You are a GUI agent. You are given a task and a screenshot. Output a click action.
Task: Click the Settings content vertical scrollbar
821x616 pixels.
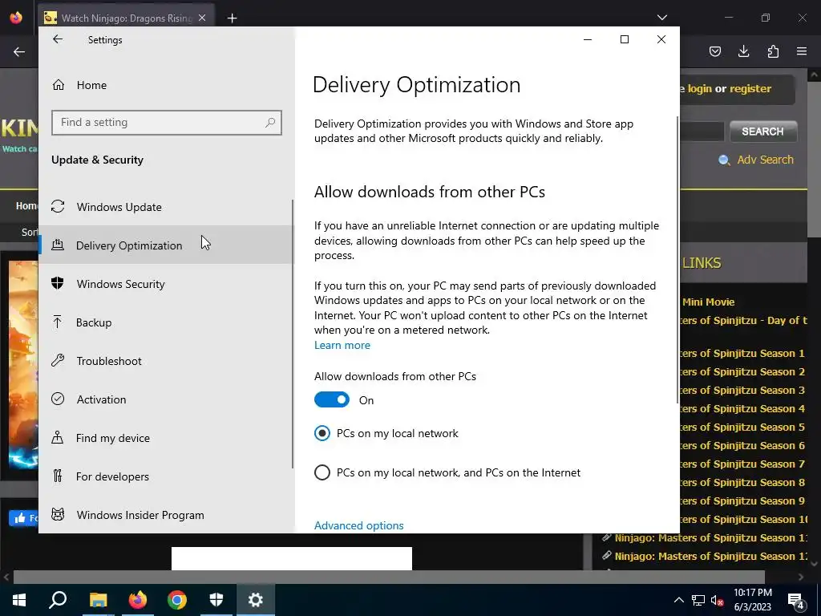point(678,259)
